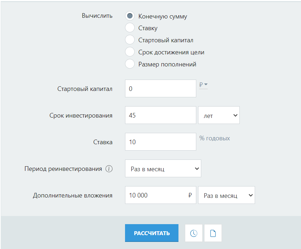Viewport: 301px width, 249px height.
Task: Choose the 'Ставку' radio option
Action: click(x=130, y=28)
